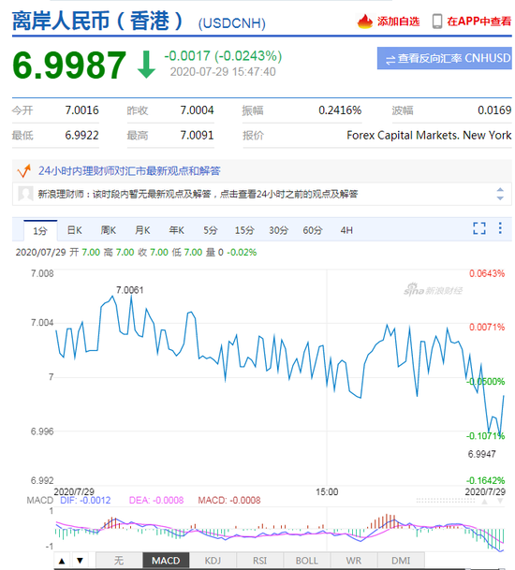The width and height of the screenshot is (515, 570).
Task: Click the (USDCNH) symbol label
Action: 231,23
